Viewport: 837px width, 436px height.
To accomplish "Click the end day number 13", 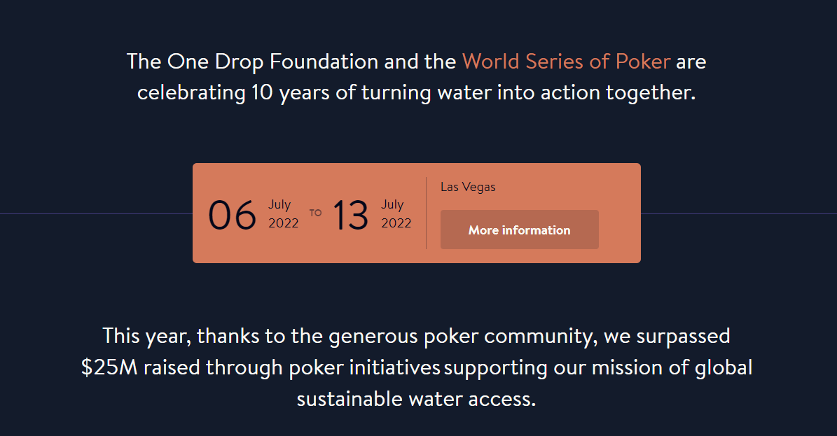I will tap(350, 216).
